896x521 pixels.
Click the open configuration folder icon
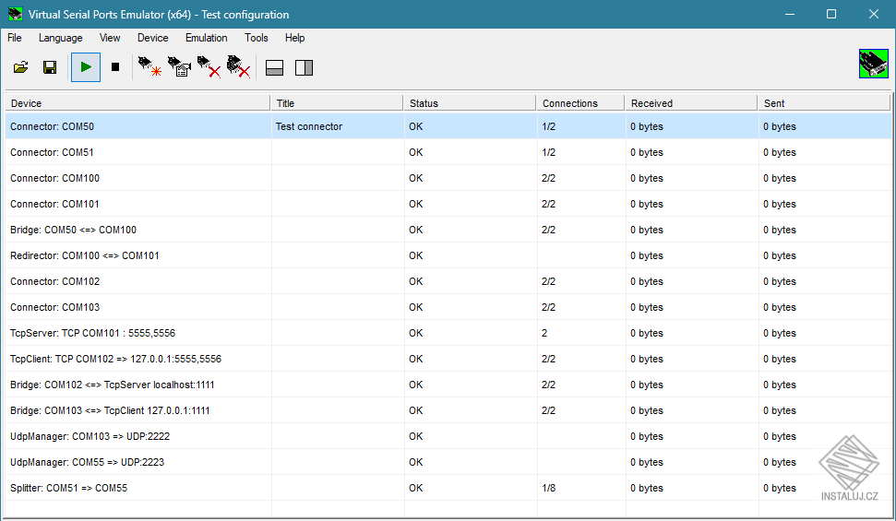[20, 67]
